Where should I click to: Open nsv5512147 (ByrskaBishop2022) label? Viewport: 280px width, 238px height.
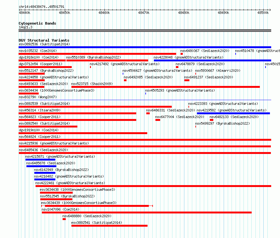46,71
